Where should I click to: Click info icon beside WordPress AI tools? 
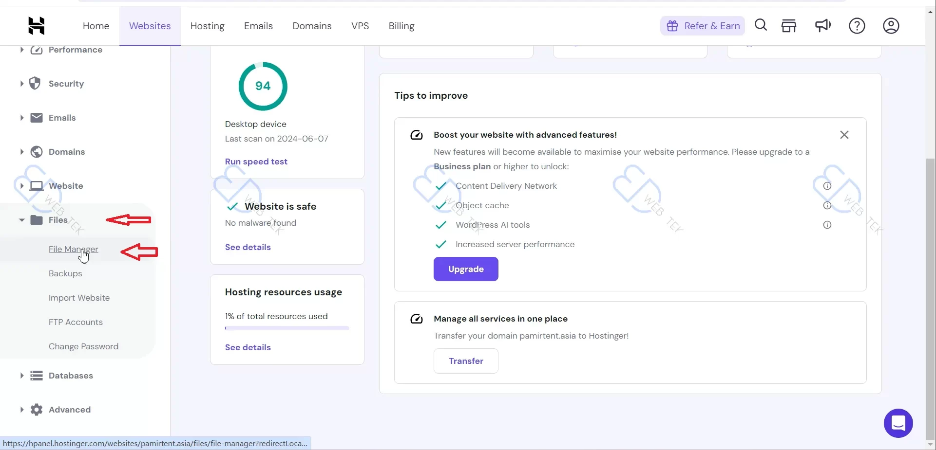(827, 225)
